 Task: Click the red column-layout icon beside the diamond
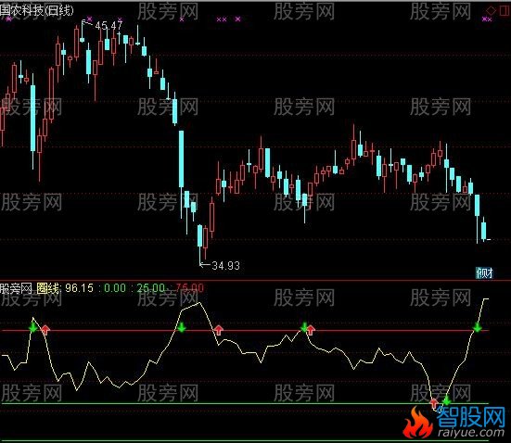pyautogui.click(x=505, y=10)
